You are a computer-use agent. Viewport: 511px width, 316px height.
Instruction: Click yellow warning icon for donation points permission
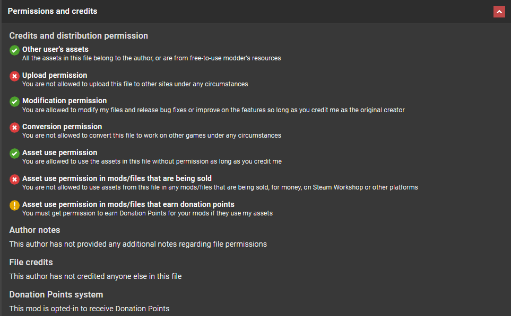[x=14, y=205]
